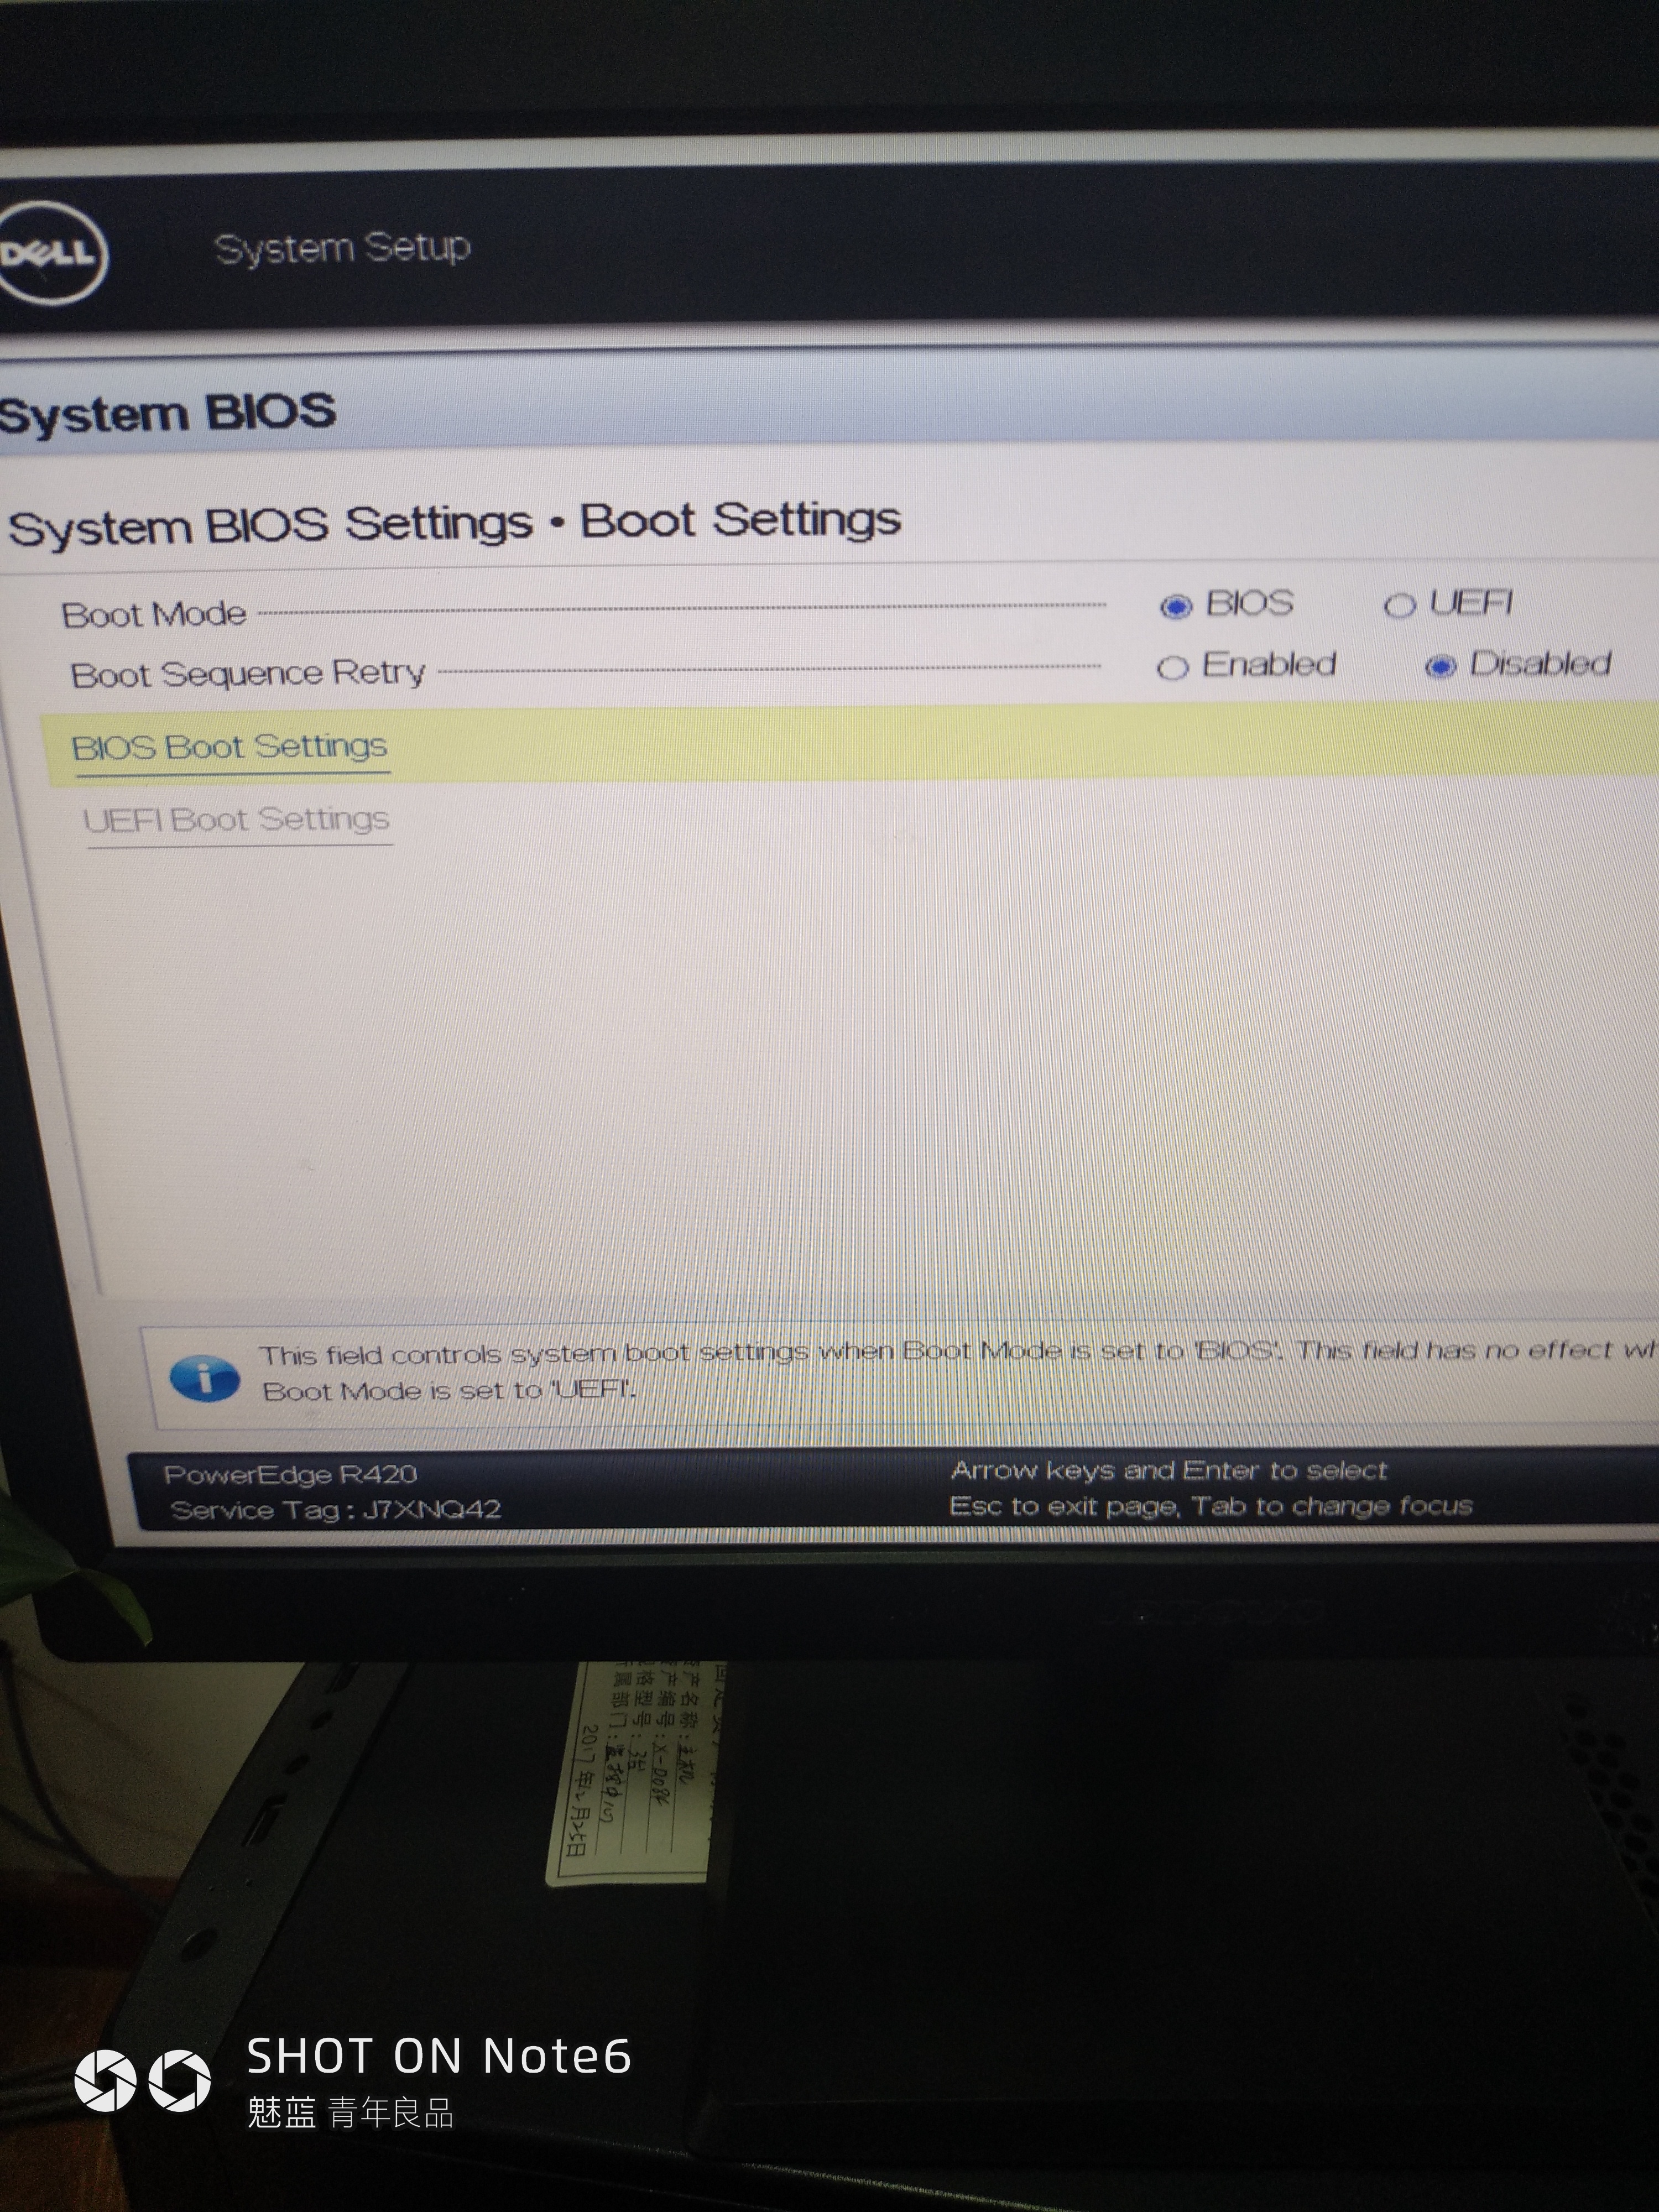Viewport: 1659px width, 2212px height.
Task: Click the blue information icon
Action: click(x=205, y=1379)
